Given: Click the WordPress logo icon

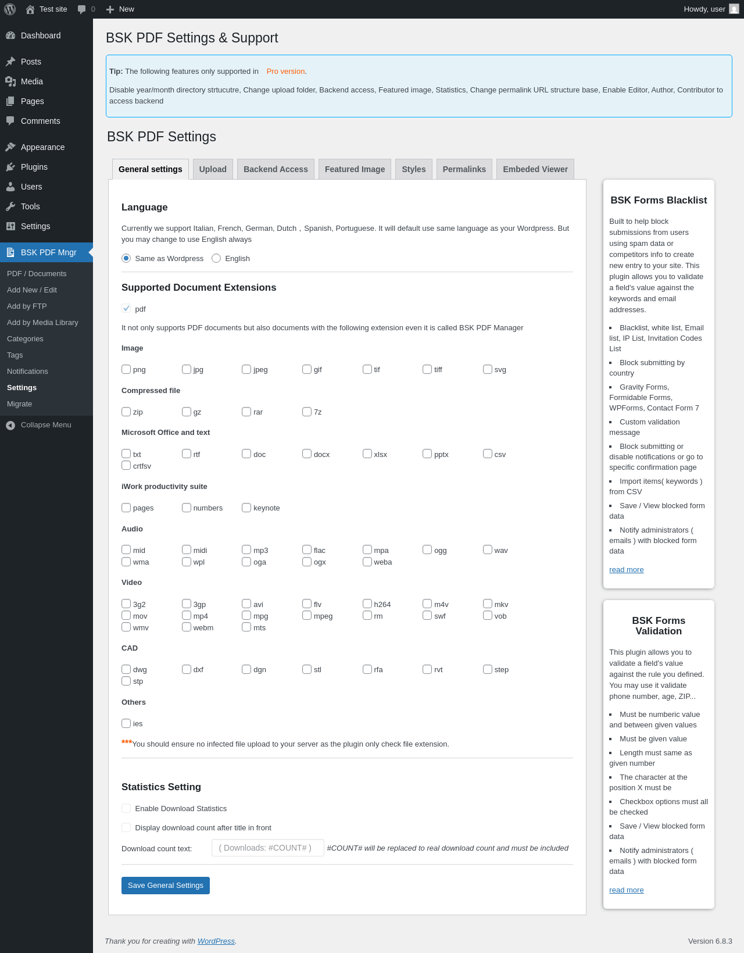Looking at the screenshot, I should click(x=10, y=9).
